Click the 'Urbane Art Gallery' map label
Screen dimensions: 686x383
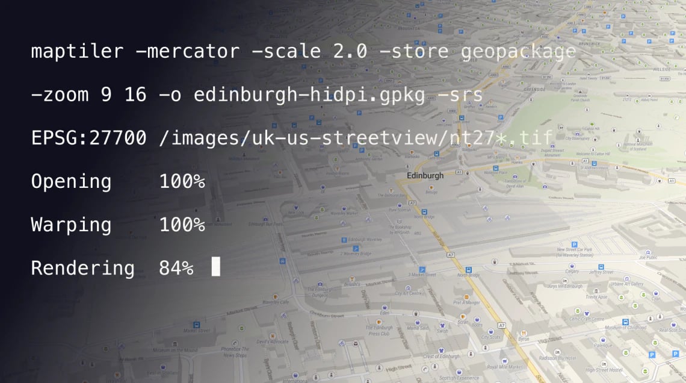point(626,284)
